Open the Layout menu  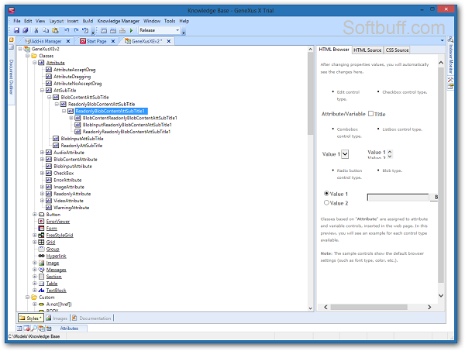(x=57, y=21)
